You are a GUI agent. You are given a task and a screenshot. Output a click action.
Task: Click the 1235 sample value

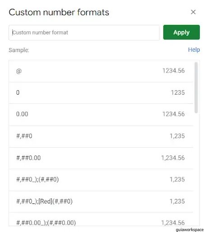click(x=178, y=92)
